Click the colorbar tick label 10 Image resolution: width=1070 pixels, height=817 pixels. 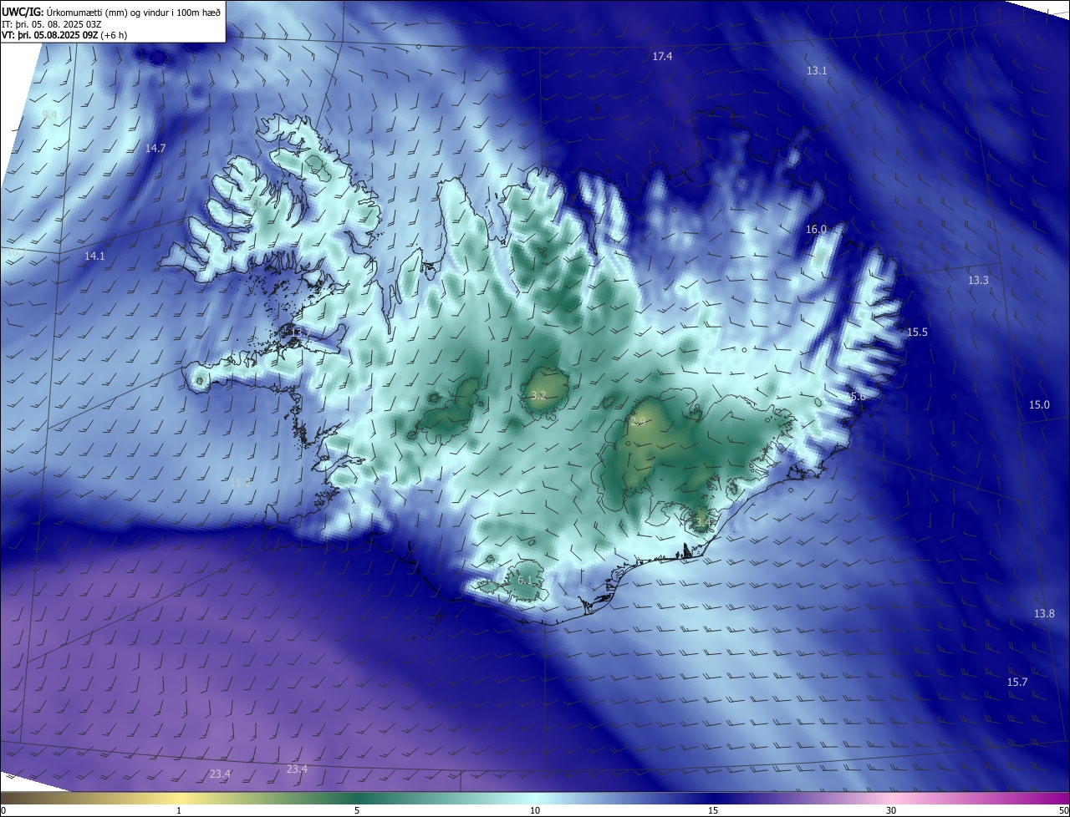pos(535,810)
